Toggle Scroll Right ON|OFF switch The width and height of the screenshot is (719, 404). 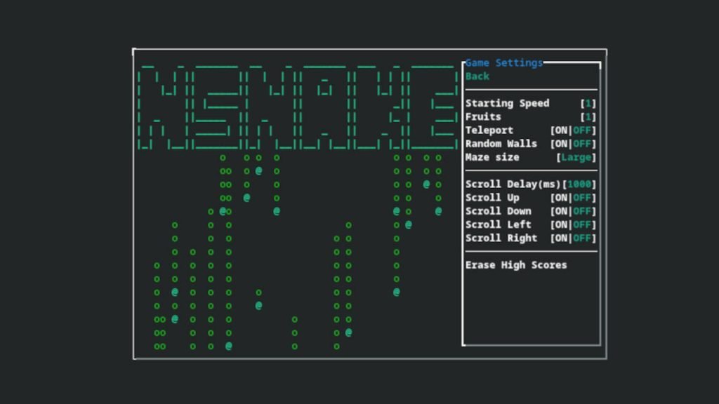click(573, 238)
